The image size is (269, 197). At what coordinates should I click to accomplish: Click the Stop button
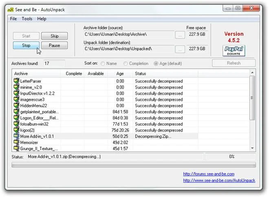[x=26, y=45]
